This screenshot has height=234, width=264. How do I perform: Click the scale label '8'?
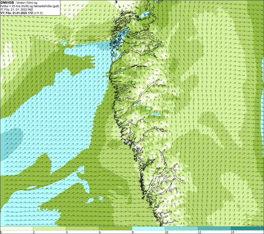(x=133, y=232)
